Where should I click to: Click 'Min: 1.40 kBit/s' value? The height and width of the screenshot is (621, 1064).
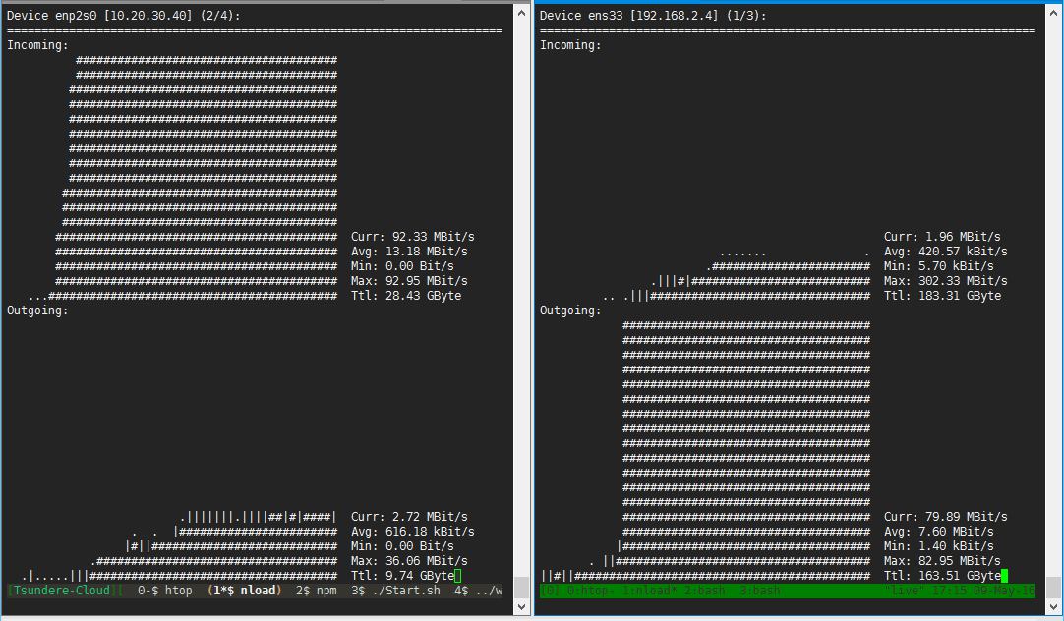coord(938,546)
